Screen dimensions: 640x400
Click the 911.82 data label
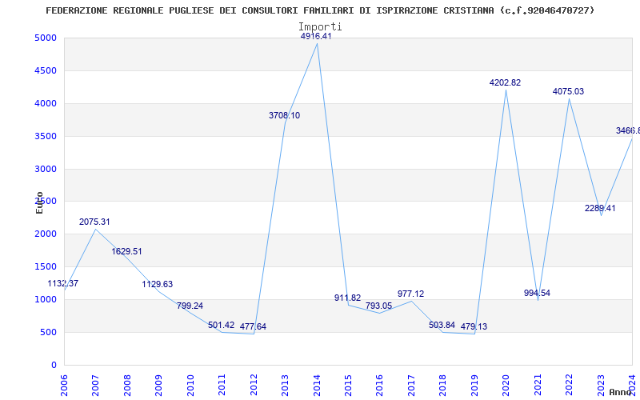coord(348,298)
